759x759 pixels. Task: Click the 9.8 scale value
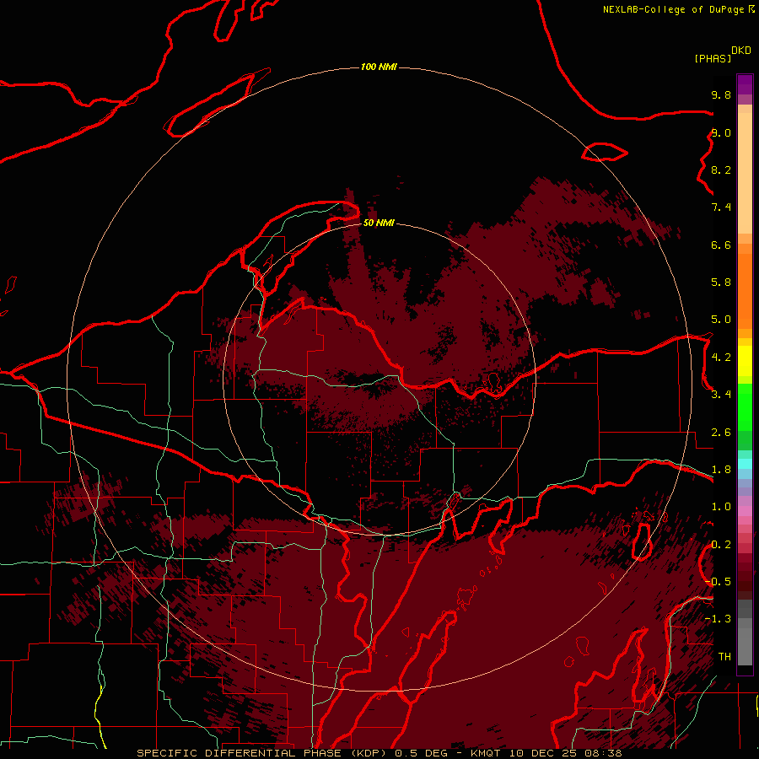721,94
